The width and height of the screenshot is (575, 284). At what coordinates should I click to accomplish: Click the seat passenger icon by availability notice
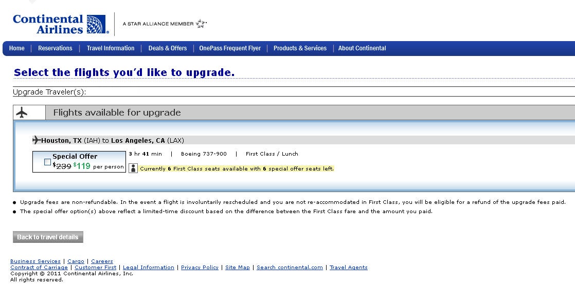pos(134,168)
